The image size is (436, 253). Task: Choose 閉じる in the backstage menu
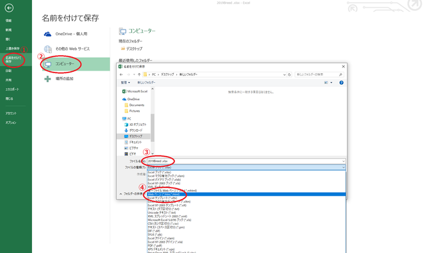click(x=9, y=98)
